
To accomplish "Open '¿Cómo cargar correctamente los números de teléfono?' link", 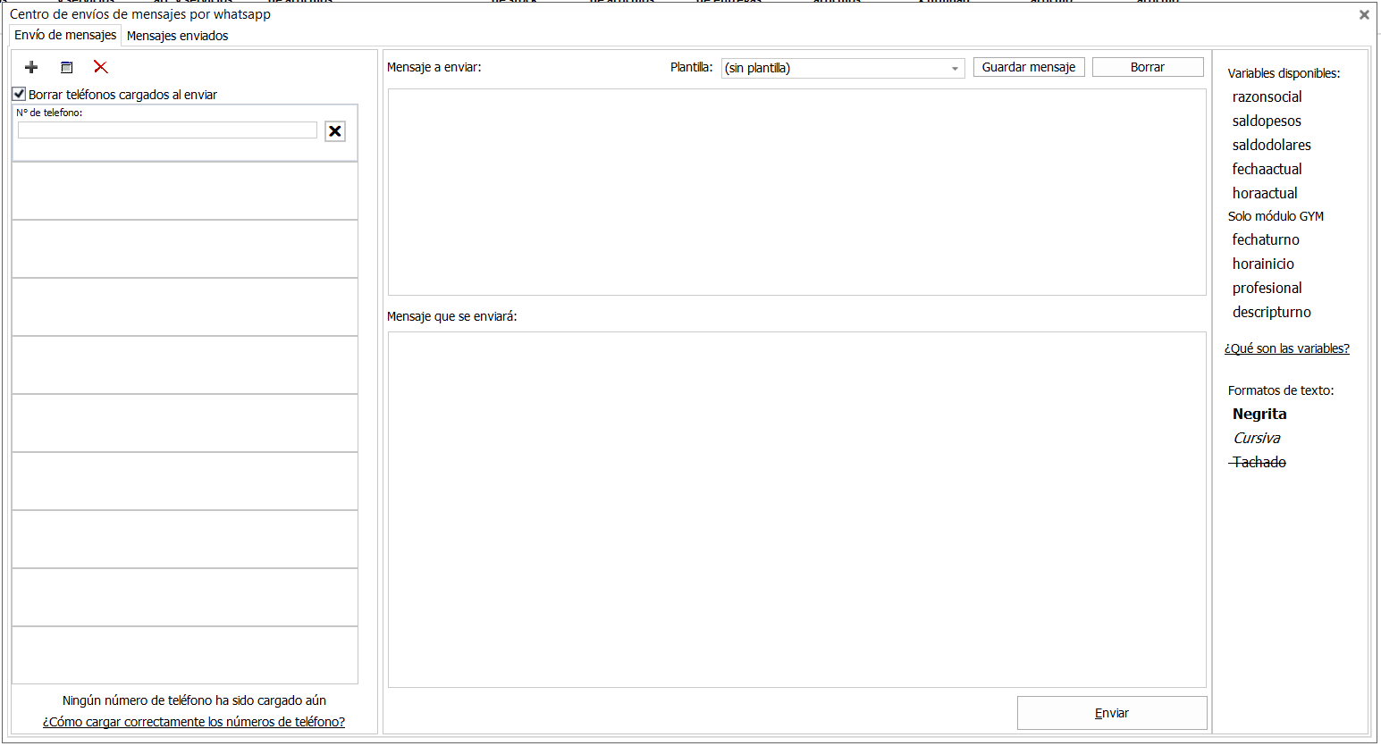I will (194, 722).
